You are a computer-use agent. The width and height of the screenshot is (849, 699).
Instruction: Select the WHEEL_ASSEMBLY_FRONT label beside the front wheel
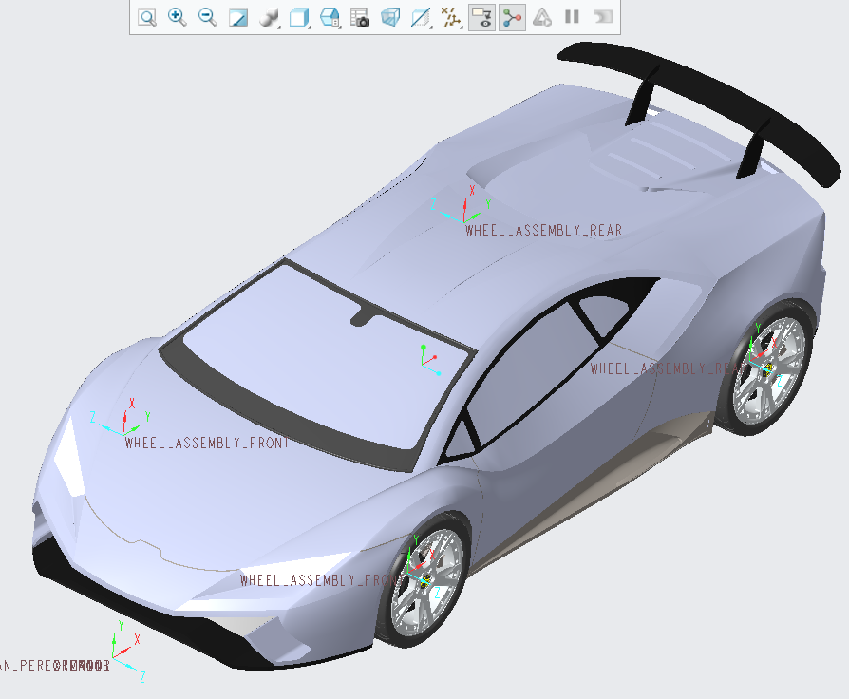click(x=321, y=580)
